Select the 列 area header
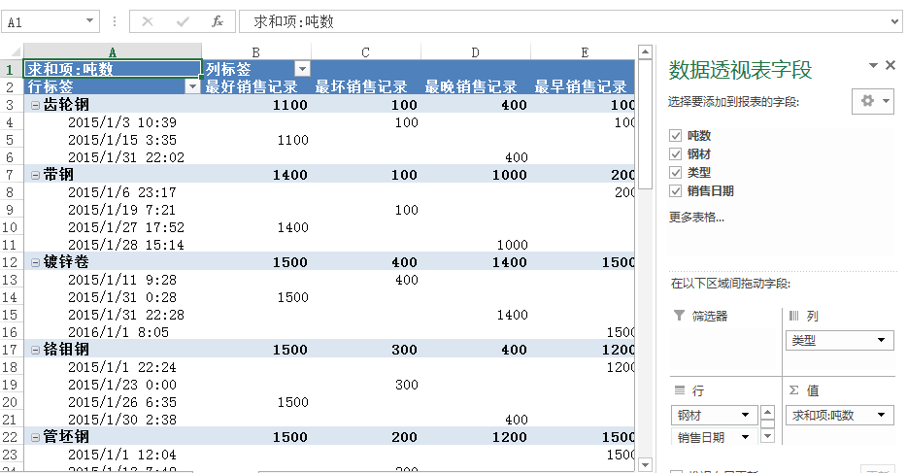The width and height of the screenshot is (907, 473). (804, 316)
